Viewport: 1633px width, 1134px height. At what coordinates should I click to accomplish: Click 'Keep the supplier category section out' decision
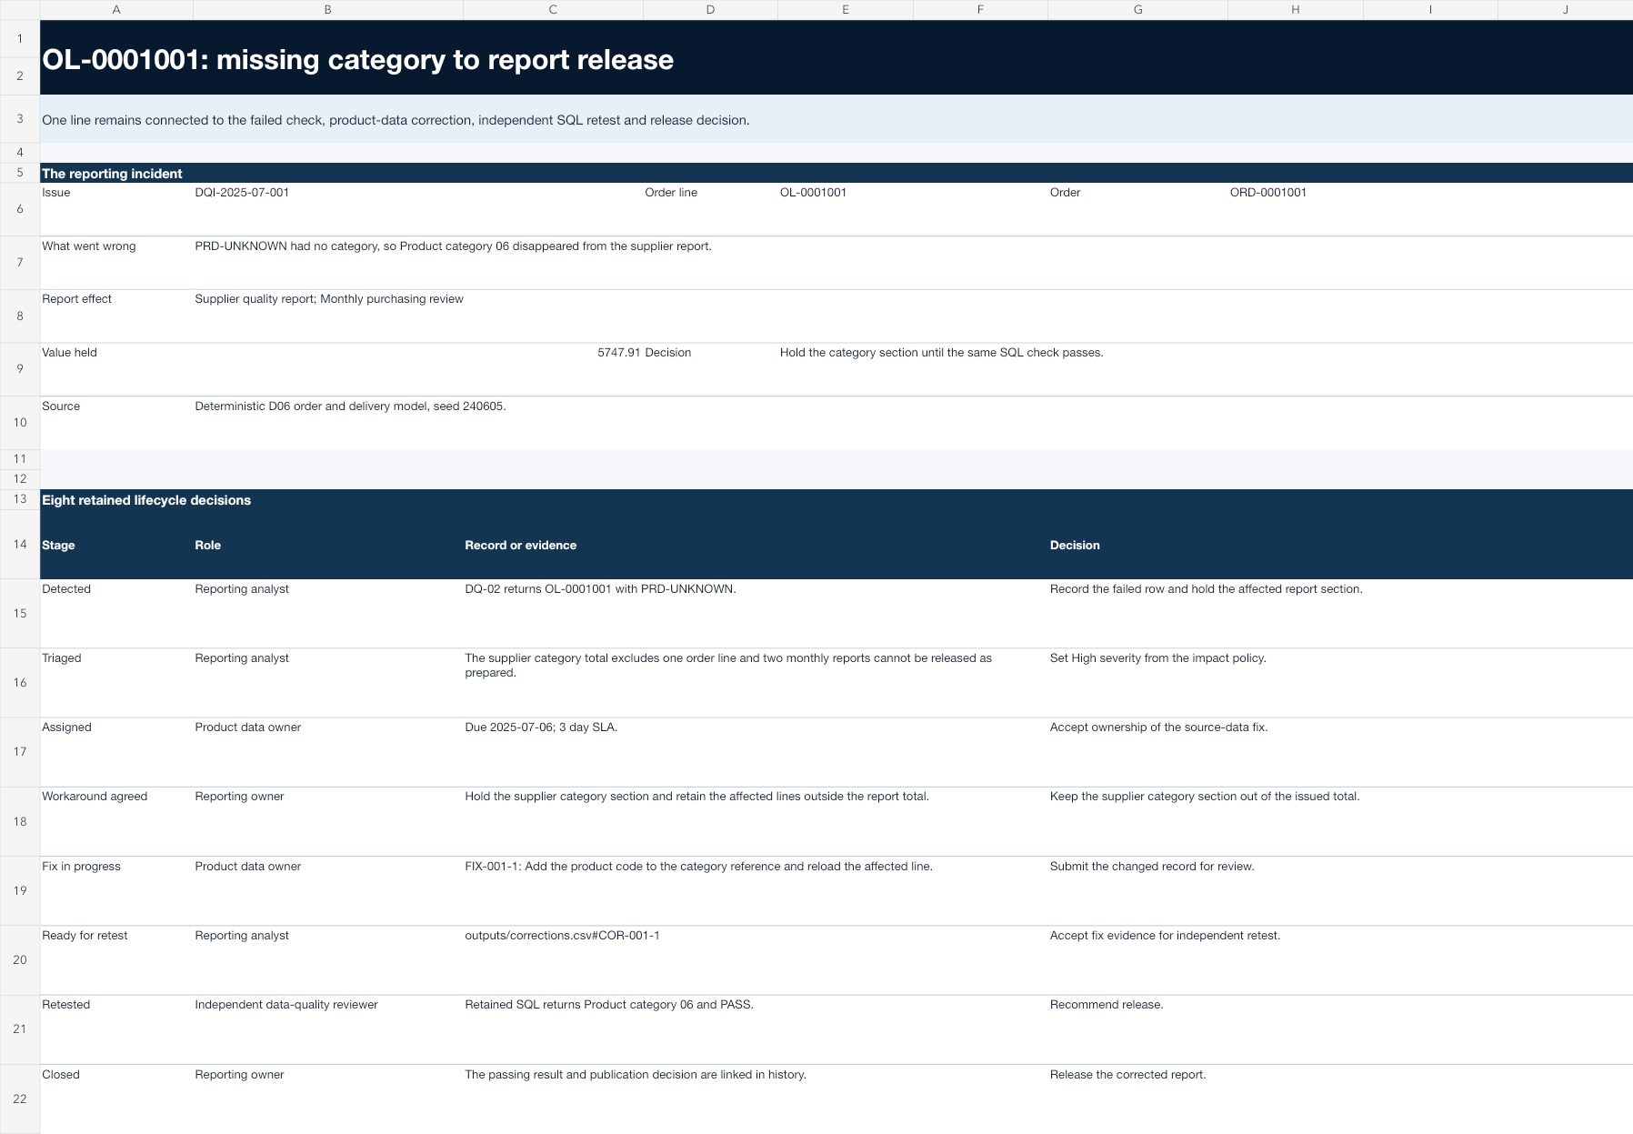1205,797
